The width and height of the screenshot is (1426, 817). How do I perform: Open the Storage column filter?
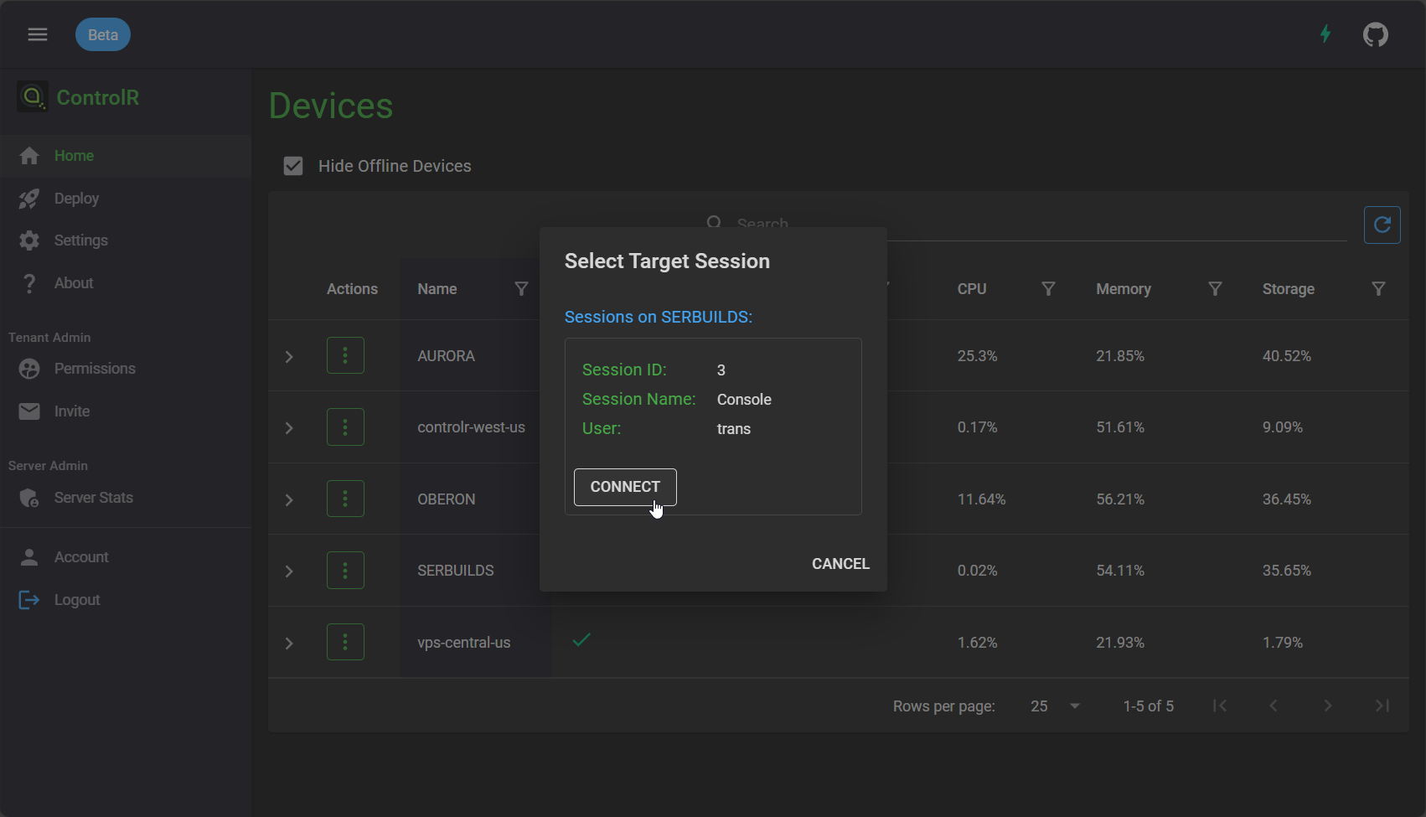click(1378, 289)
